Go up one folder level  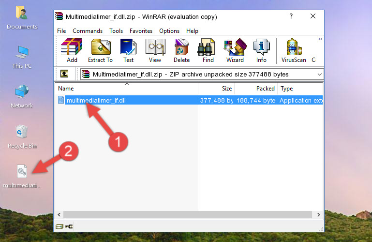click(x=64, y=74)
